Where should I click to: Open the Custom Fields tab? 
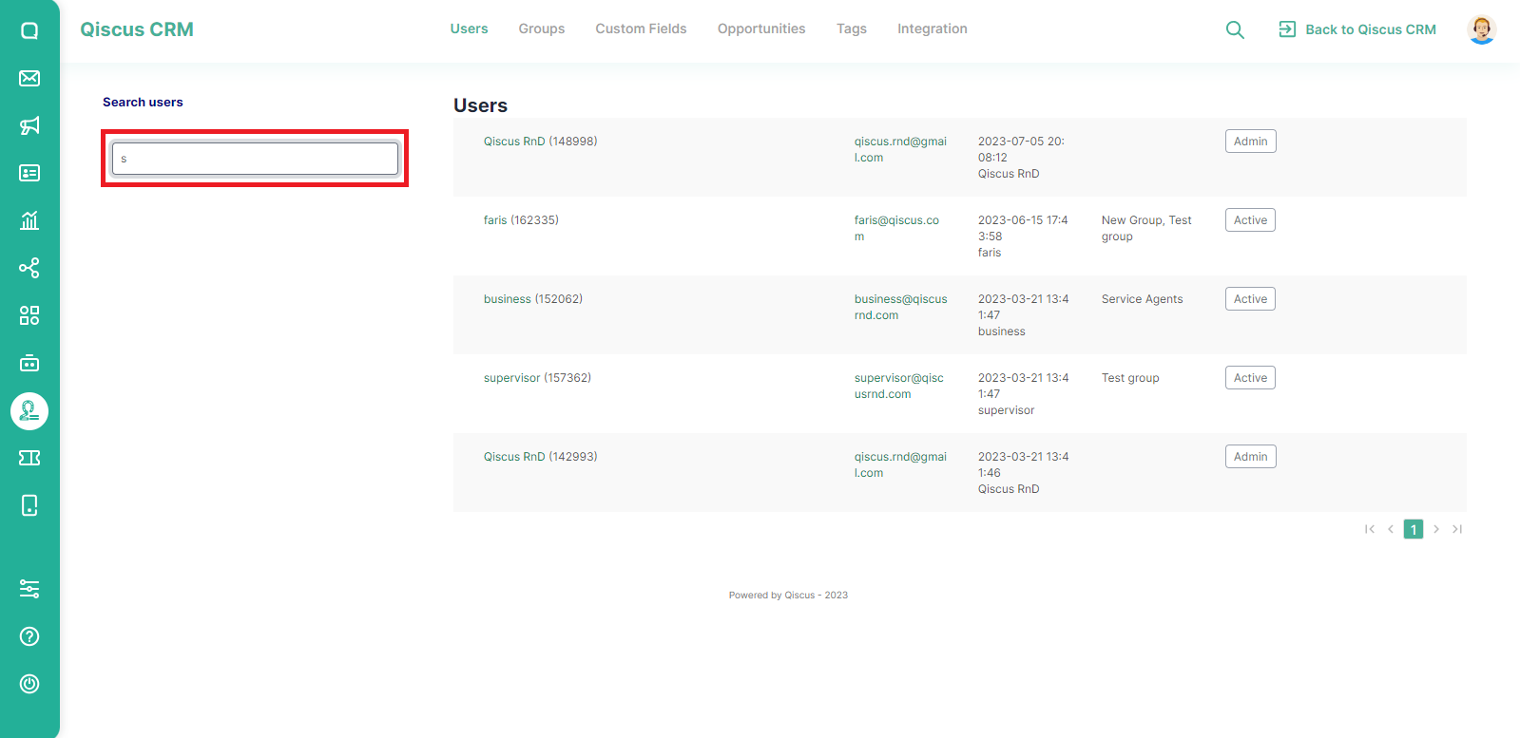[x=641, y=29]
